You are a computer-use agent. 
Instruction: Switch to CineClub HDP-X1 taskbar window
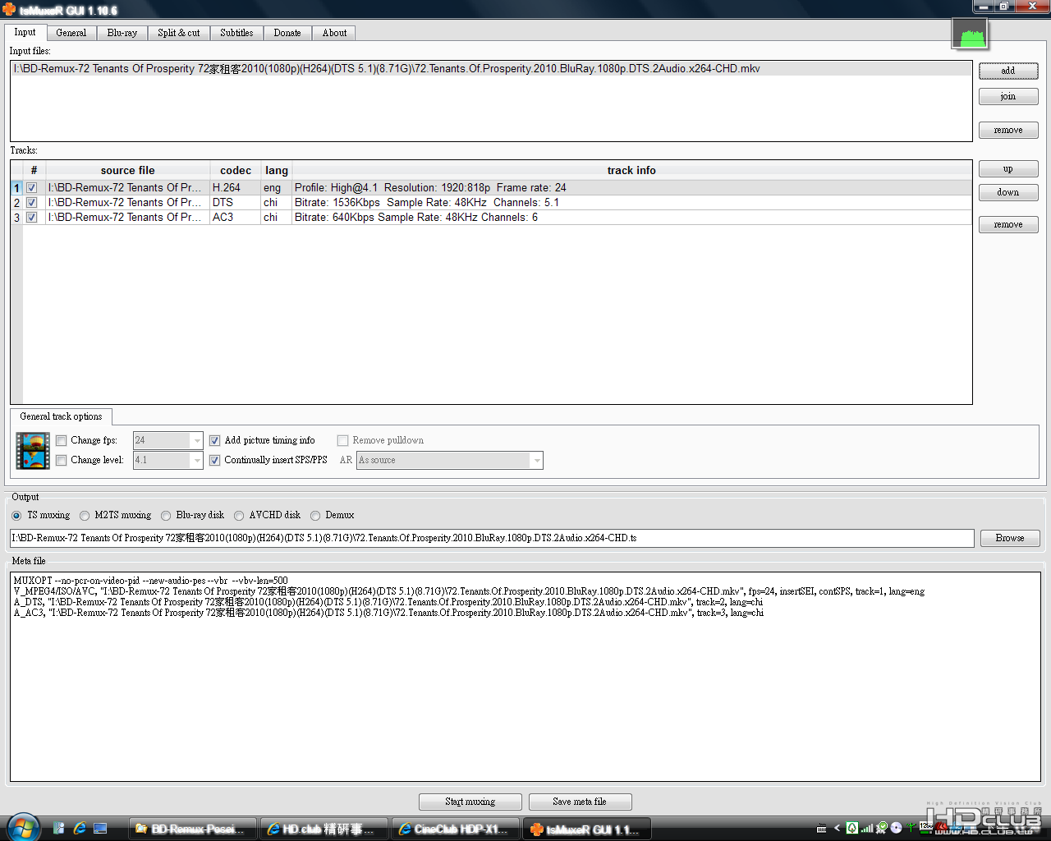456,829
